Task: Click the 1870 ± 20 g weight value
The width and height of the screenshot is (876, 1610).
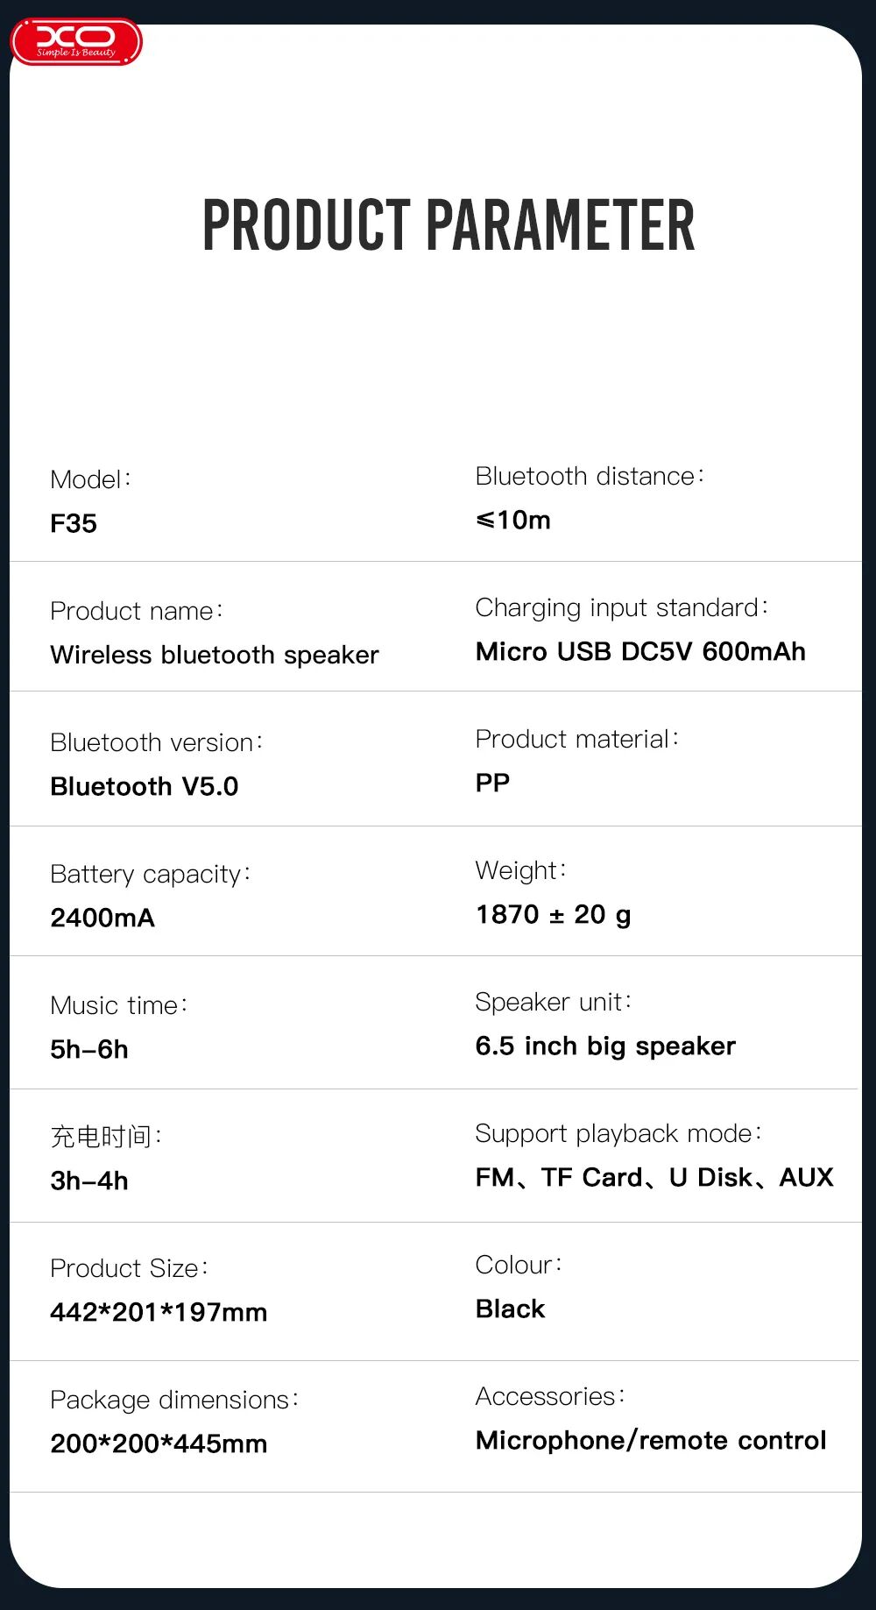Action: point(553,914)
